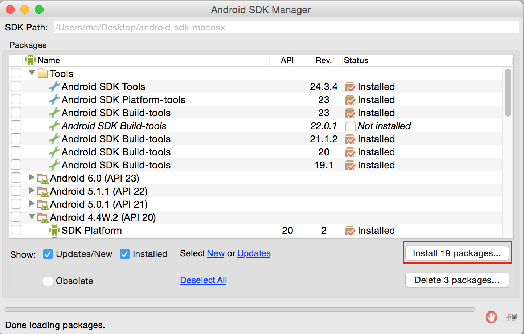Click the Tools folder icon
Viewport: 524px width, 334px height.
43,73
